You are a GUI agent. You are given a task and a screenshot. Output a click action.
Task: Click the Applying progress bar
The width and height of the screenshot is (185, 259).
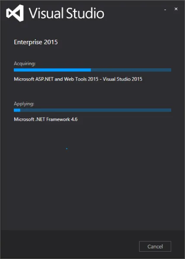tap(92, 110)
